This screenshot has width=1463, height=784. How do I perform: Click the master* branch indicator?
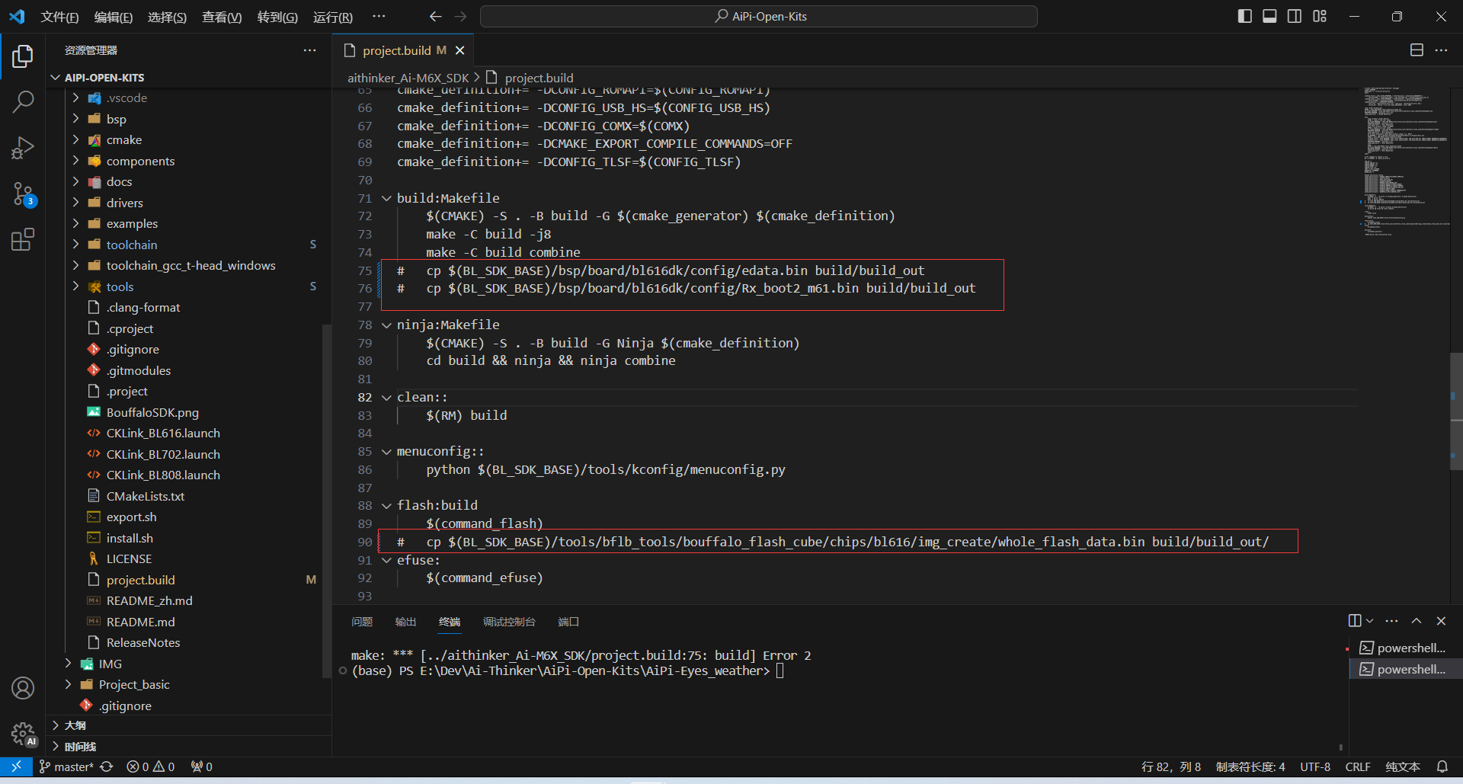(66, 766)
